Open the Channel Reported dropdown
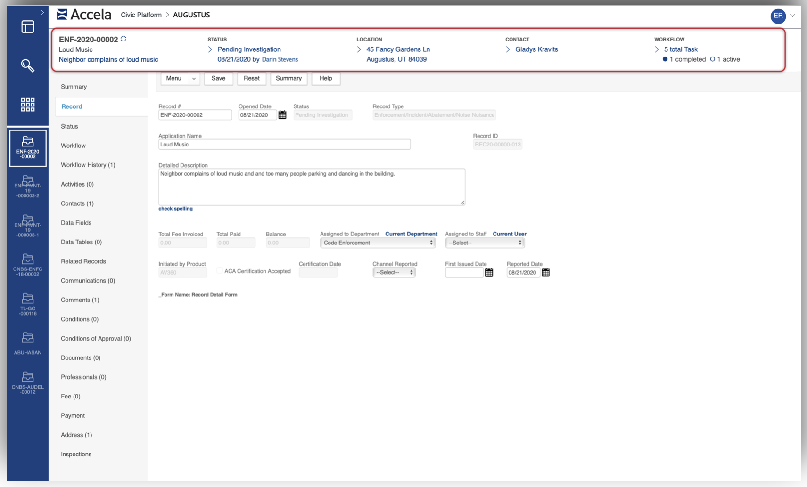Viewport: 807px width, 487px height. [x=394, y=273]
